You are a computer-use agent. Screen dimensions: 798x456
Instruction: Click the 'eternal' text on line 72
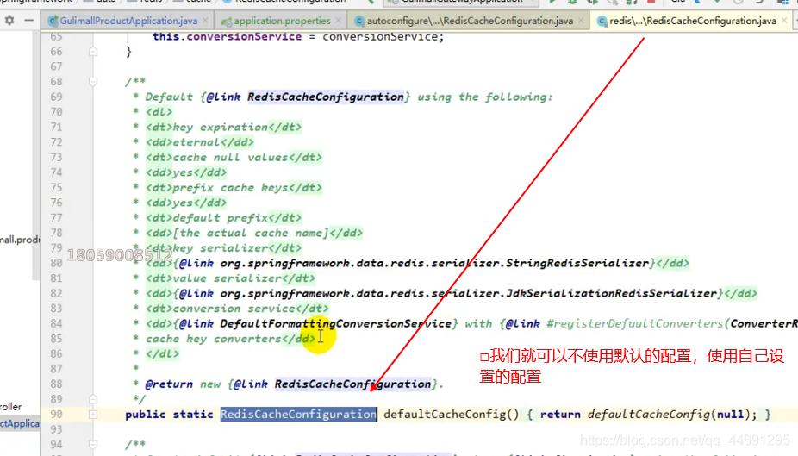coord(196,142)
